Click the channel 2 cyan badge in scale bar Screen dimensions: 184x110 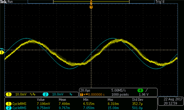click(x=45, y=94)
